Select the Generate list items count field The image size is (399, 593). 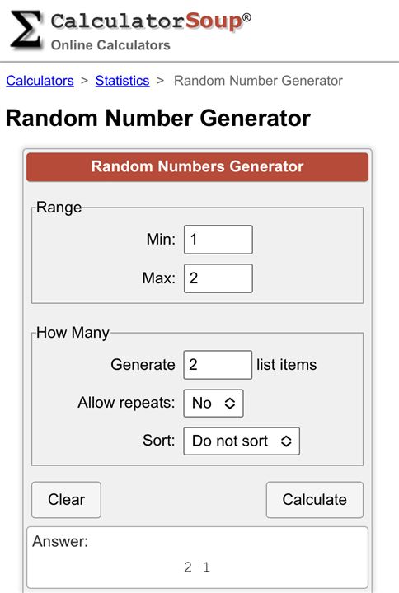tap(218, 365)
